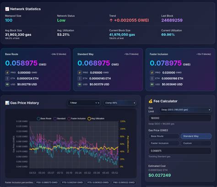217x187 pixels.
Task: Toggle the Faster Inclusion chart legend entry
Action: 76,119
